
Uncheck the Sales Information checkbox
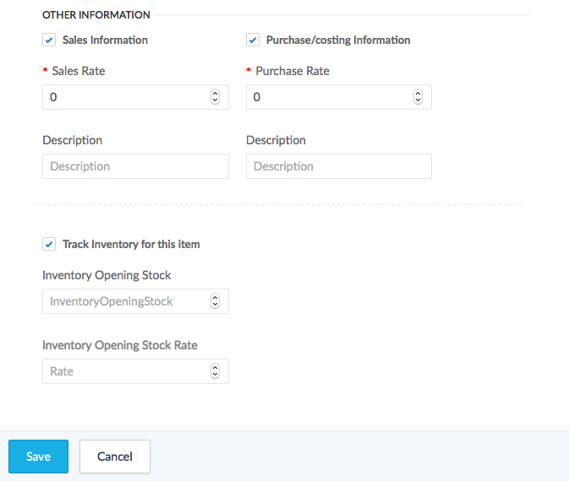49,40
